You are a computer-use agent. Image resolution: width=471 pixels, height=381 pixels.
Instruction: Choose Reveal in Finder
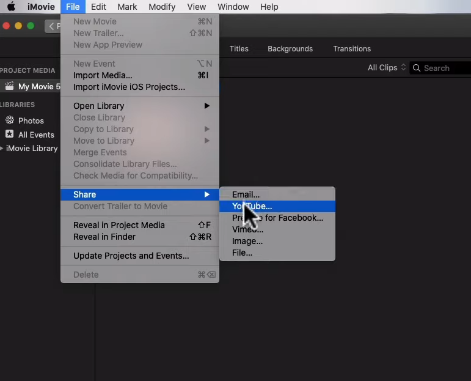pyautogui.click(x=140, y=237)
